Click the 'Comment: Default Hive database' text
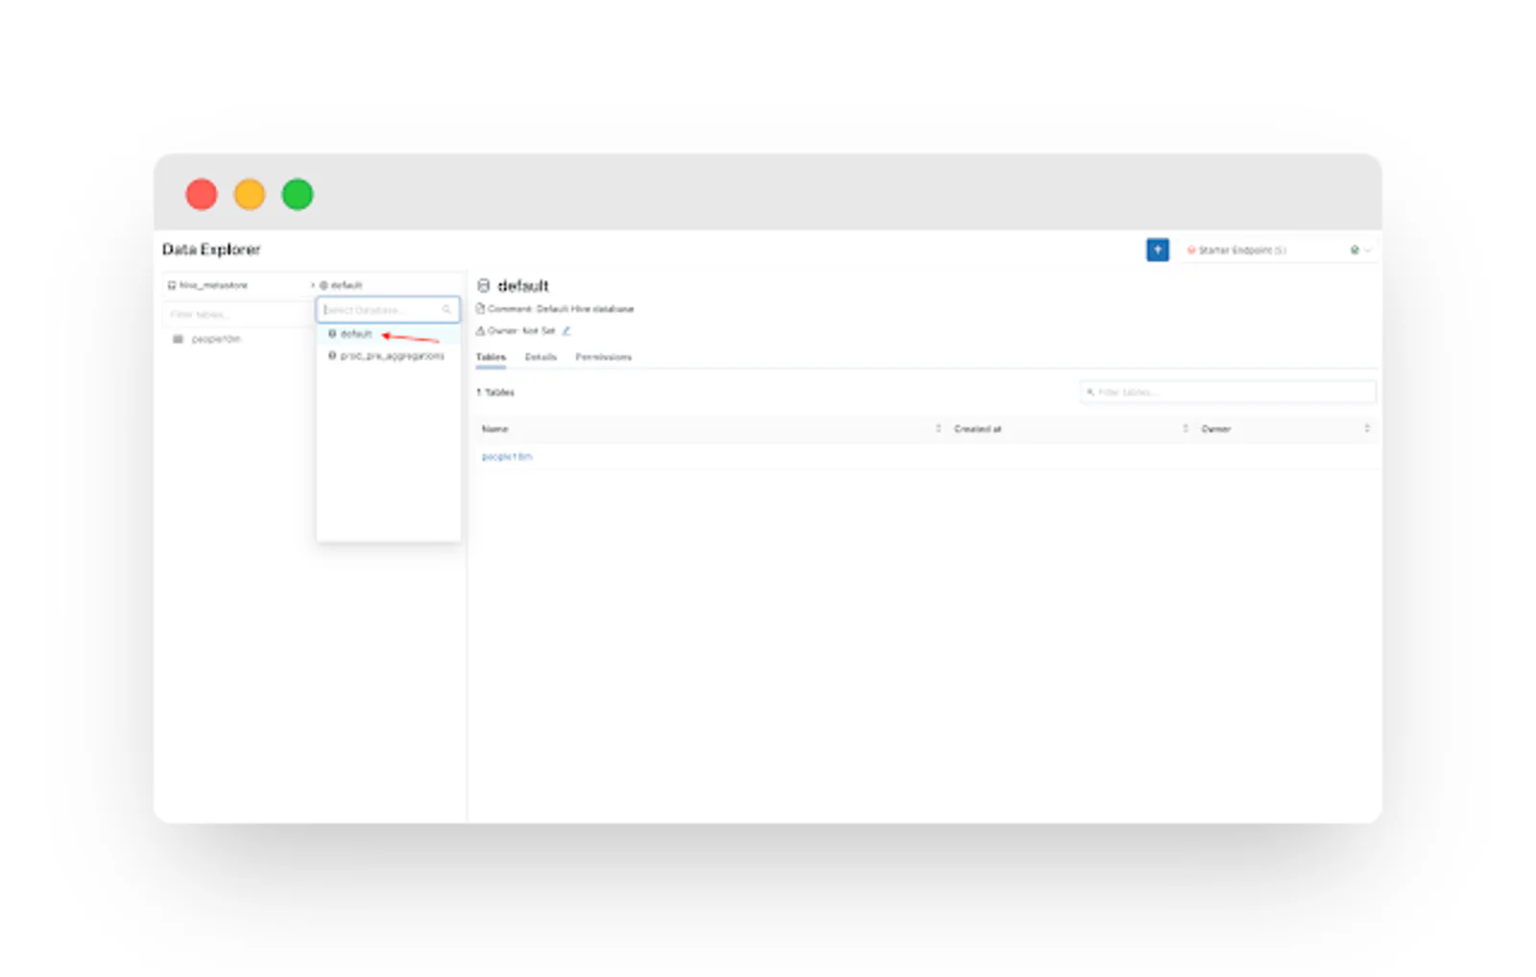The height and width of the screenshot is (977, 1536). coord(561,309)
